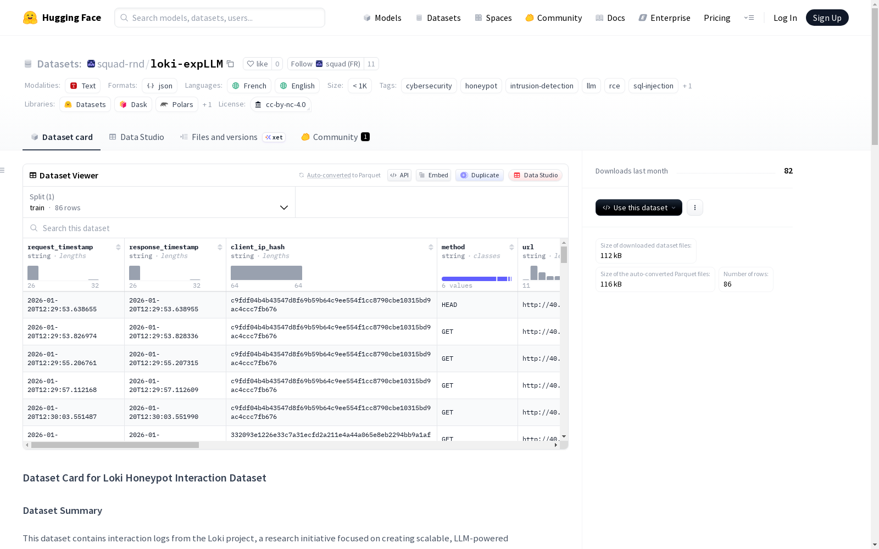Open the Pricing page

[x=717, y=18]
